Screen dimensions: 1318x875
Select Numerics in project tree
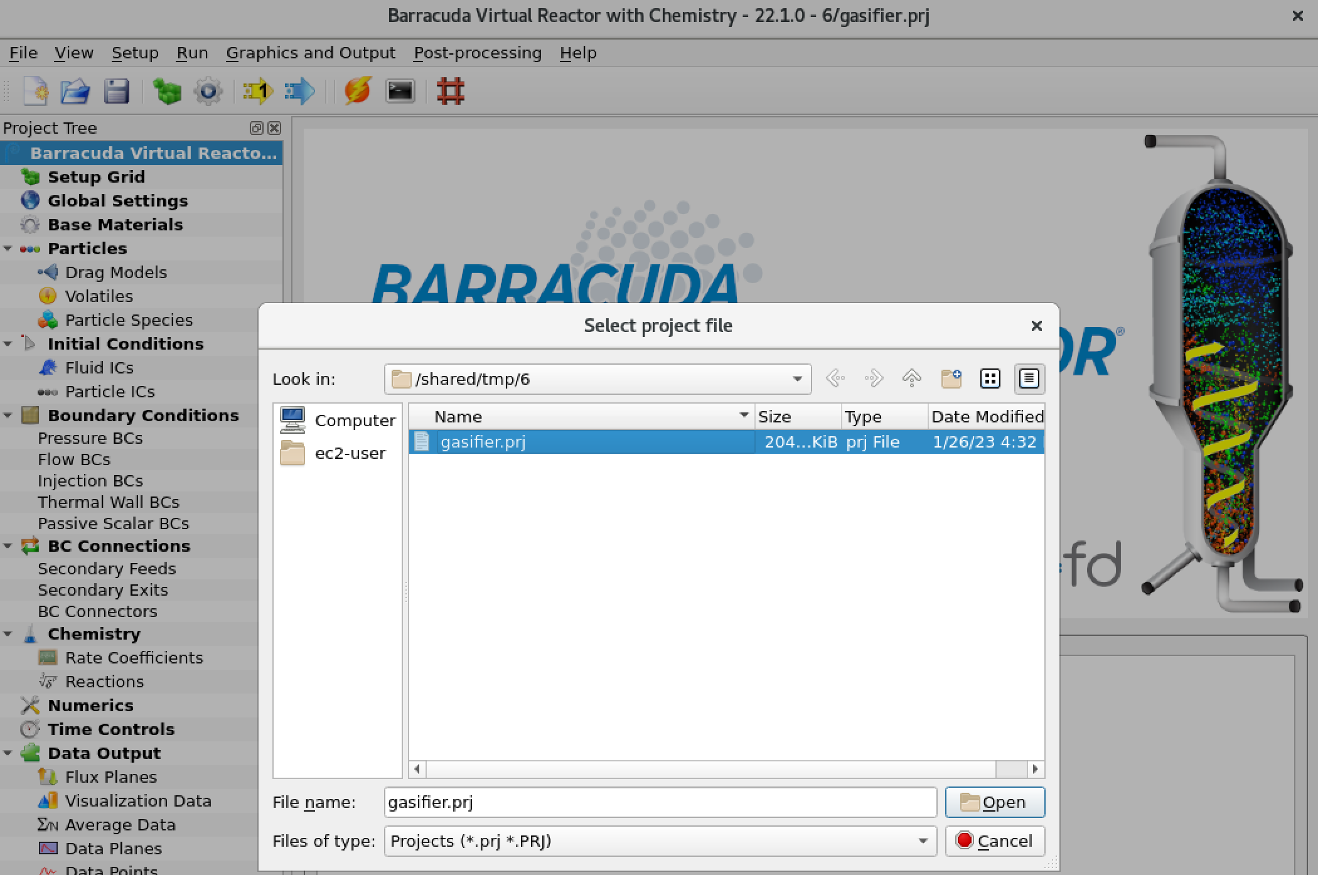pyautogui.click(x=90, y=706)
